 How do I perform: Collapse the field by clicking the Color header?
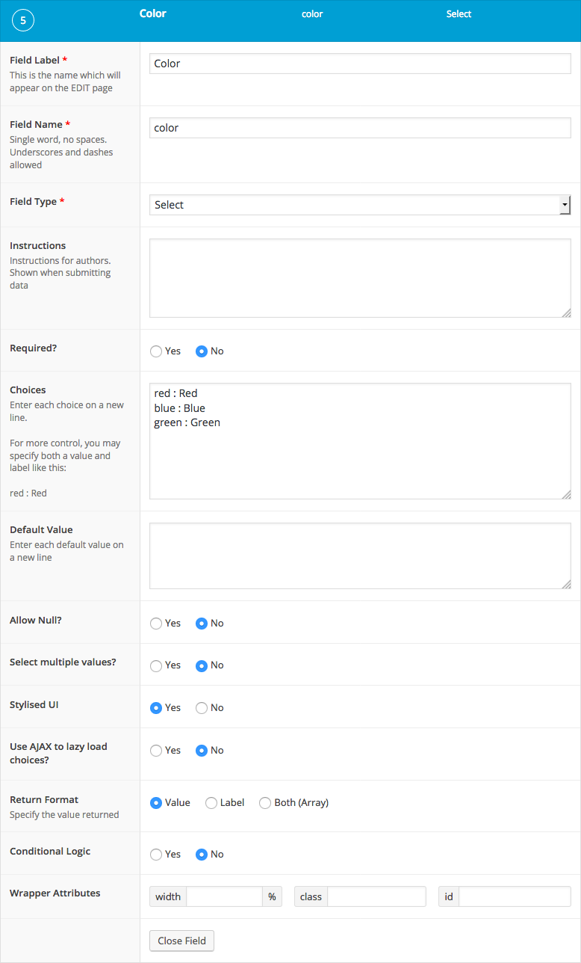[152, 13]
